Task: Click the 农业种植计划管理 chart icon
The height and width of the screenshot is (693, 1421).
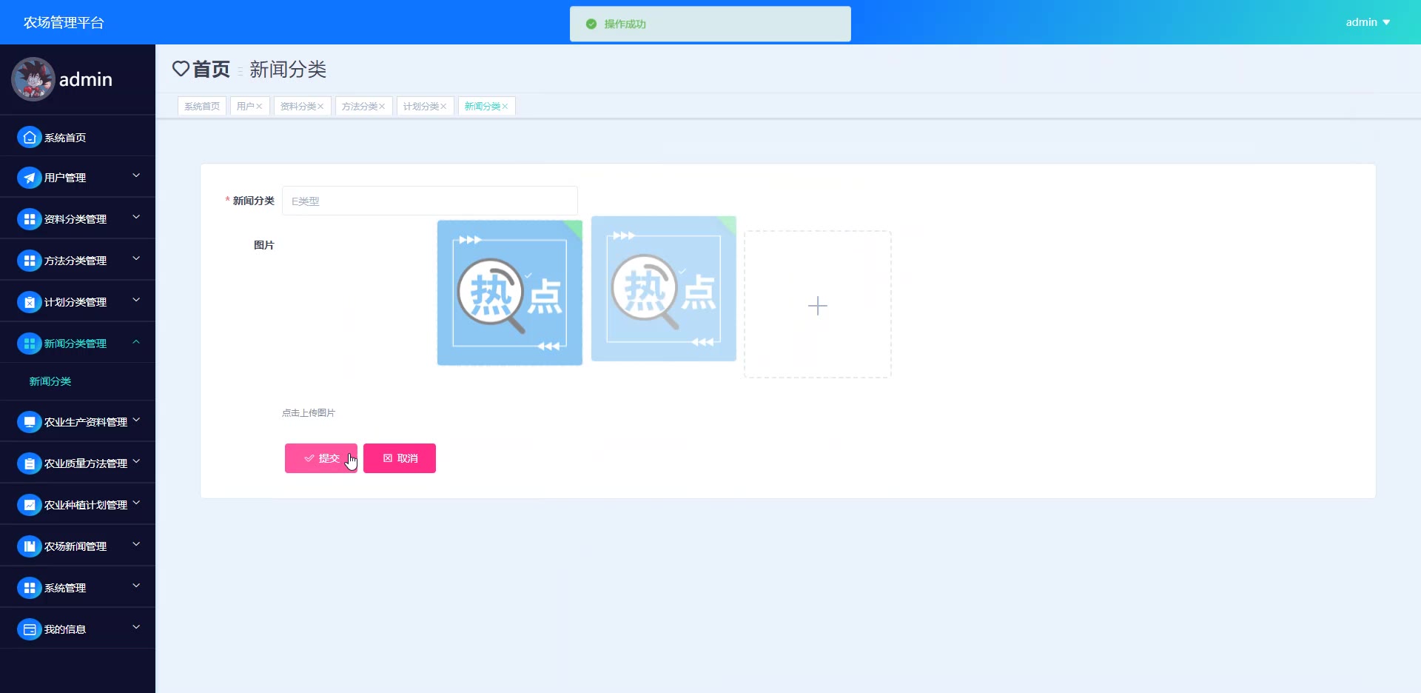Action: [x=30, y=505]
